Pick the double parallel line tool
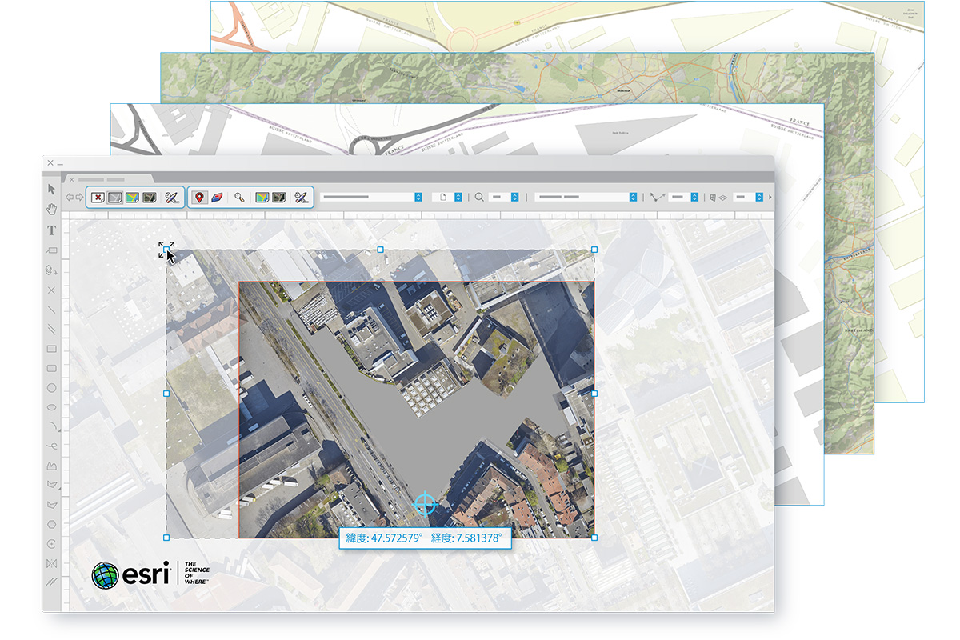 click(52, 329)
